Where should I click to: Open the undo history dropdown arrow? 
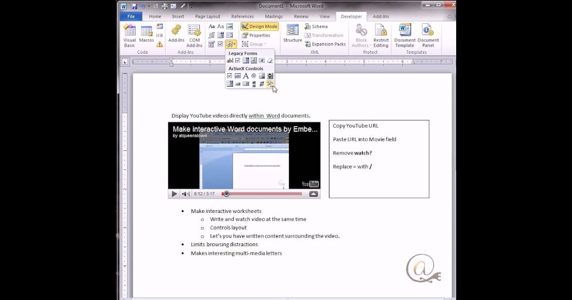149,6
